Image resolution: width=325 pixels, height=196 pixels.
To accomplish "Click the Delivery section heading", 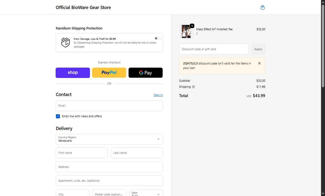I will point(64,128).
